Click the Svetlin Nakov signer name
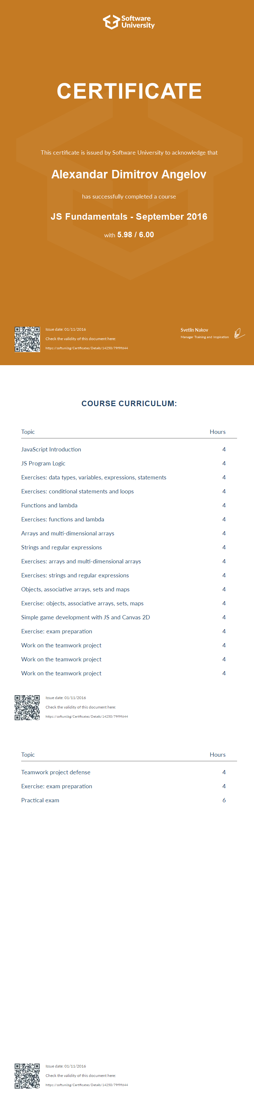Image resolution: width=254 pixels, height=1102 pixels. (194, 330)
